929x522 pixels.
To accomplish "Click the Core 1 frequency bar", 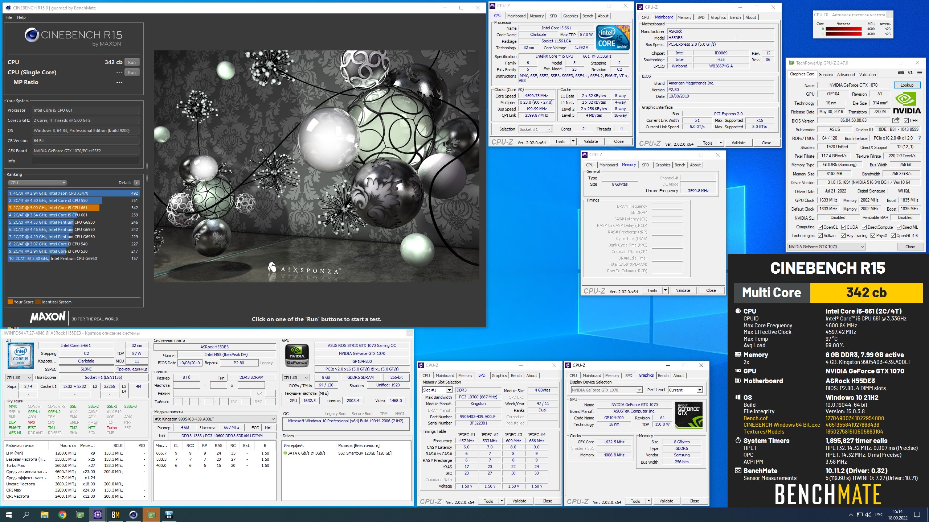I will [x=843, y=34].
